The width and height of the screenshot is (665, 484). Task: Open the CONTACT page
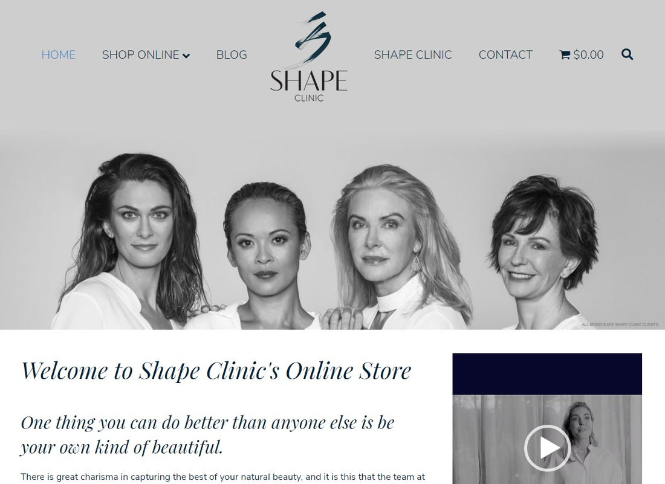[x=505, y=54]
